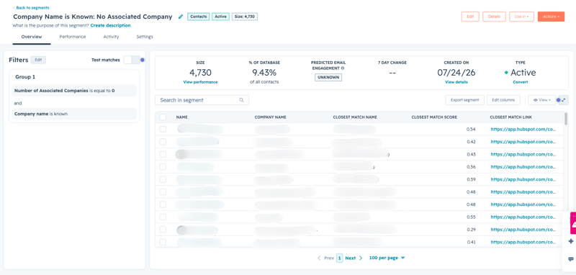576x275 pixels.
Task: Click the Create description link
Action: pyautogui.click(x=111, y=25)
